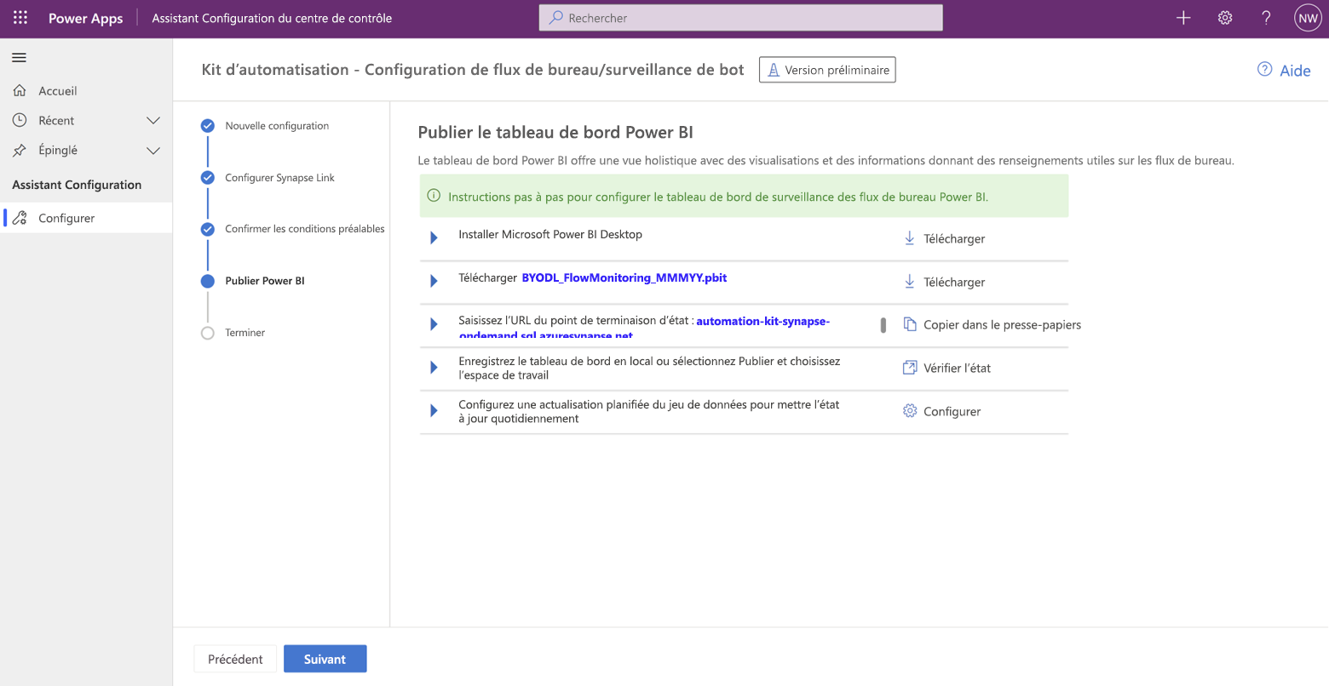This screenshot has width=1329, height=686.
Task: Expand the Télécharger BYODL_FlowMonitoring row
Action: pyautogui.click(x=434, y=281)
